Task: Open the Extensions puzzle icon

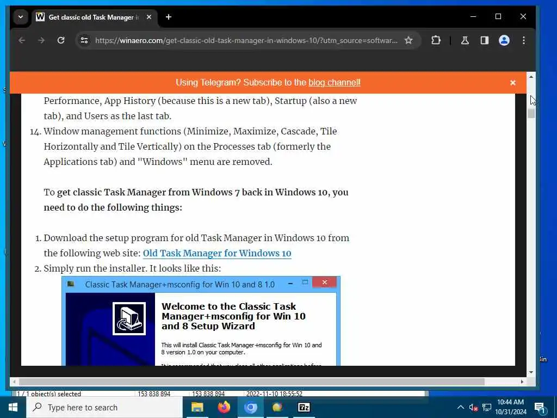Action: (x=436, y=40)
